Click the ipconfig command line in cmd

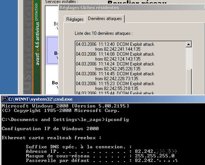click(x=65, y=120)
